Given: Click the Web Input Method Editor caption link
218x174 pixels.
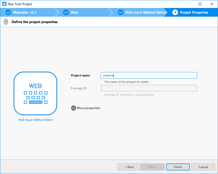Looking at the screenshot, I should tap(35, 120).
